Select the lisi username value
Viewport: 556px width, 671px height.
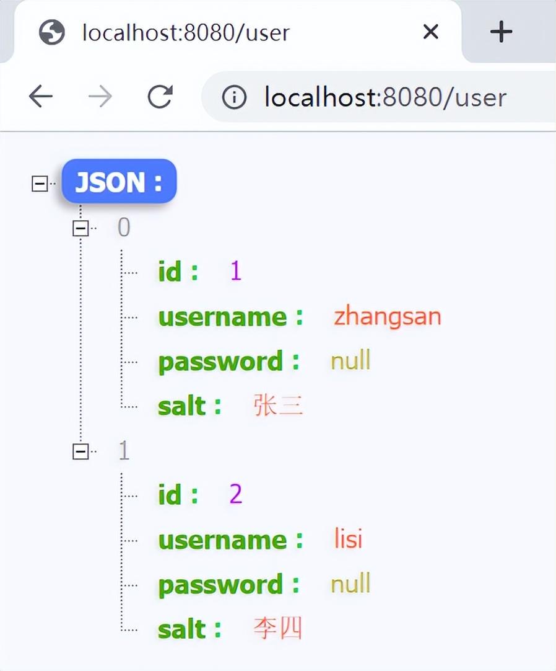[x=348, y=540]
